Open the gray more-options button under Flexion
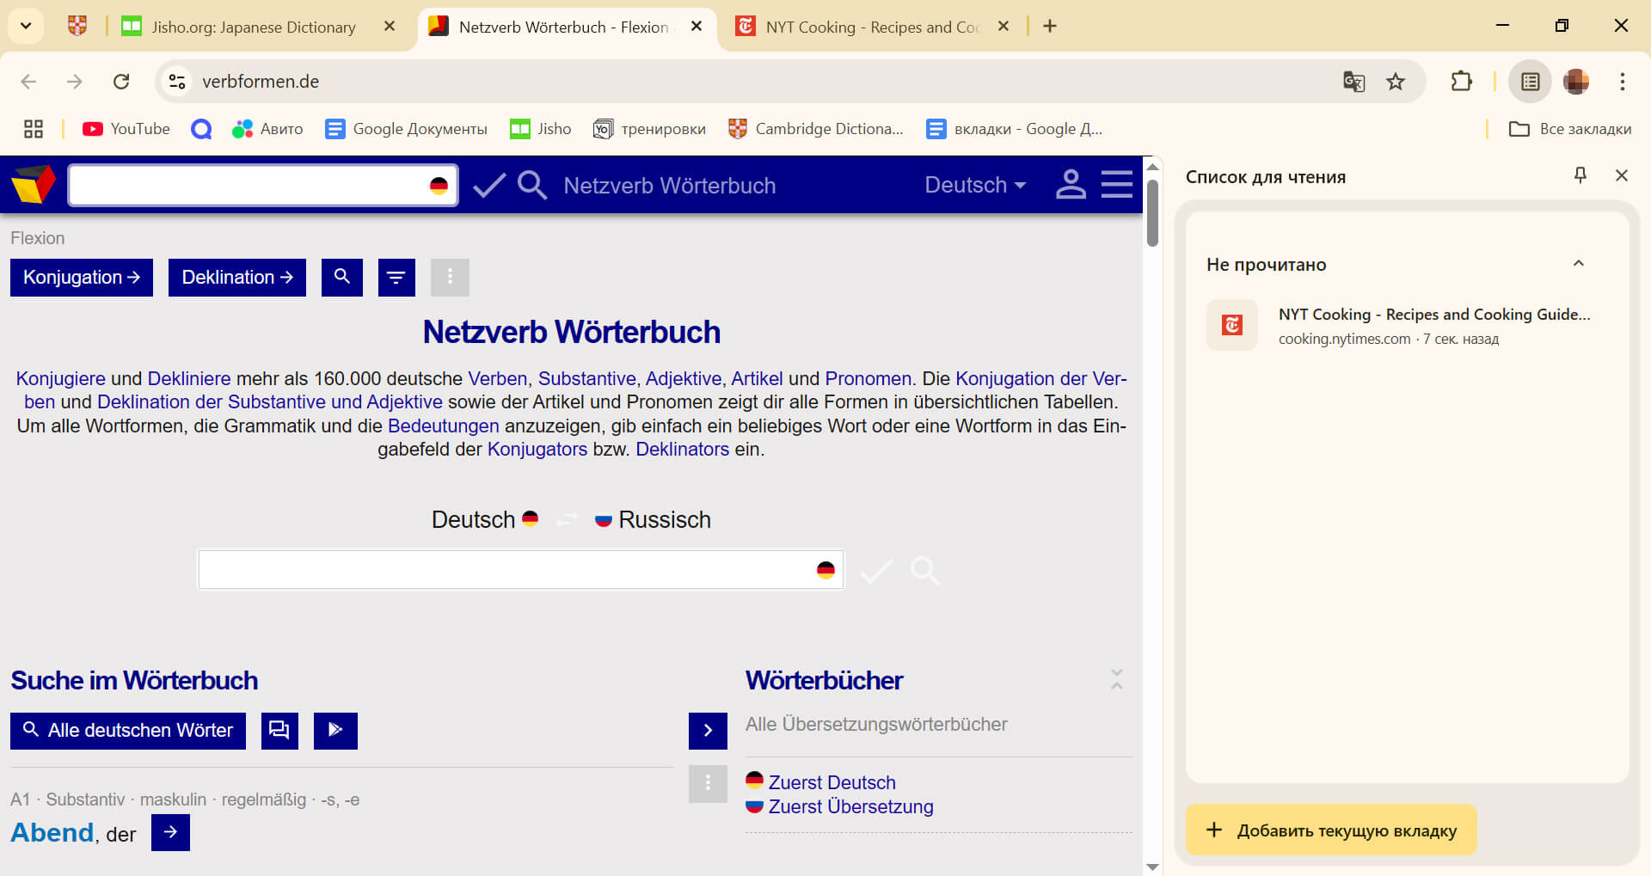This screenshot has width=1651, height=876. click(450, 278)
